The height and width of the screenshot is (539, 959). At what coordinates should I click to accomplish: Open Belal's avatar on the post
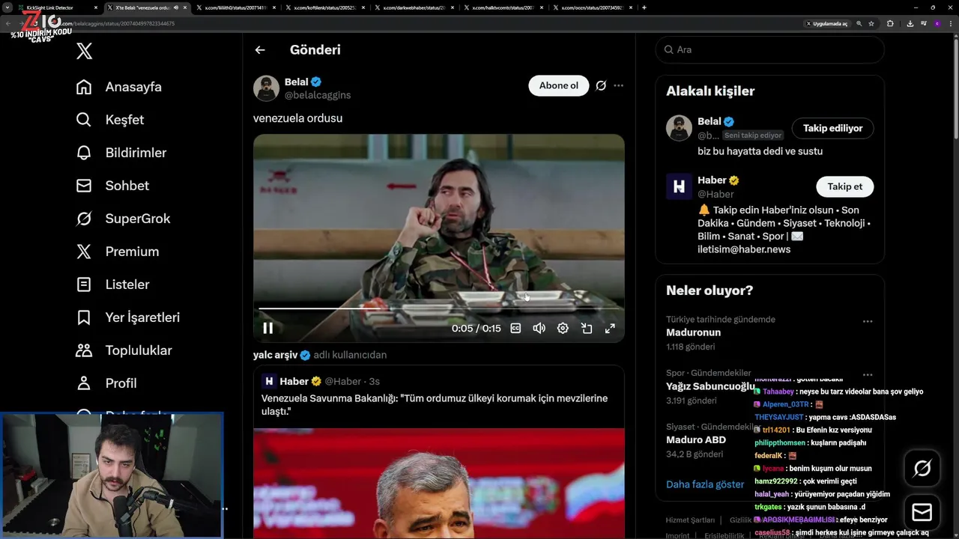(266, 88)
